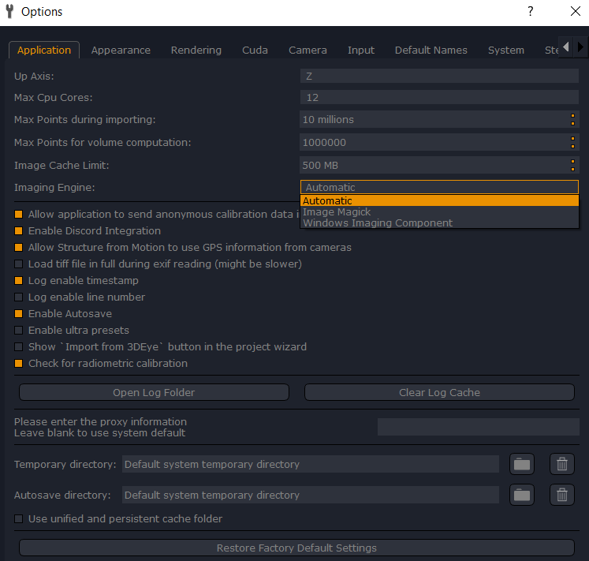Enable Load tiff file in full checkbox
This screenshot has height=561, width=589.
pyautogui.click(x=18, y=264)
